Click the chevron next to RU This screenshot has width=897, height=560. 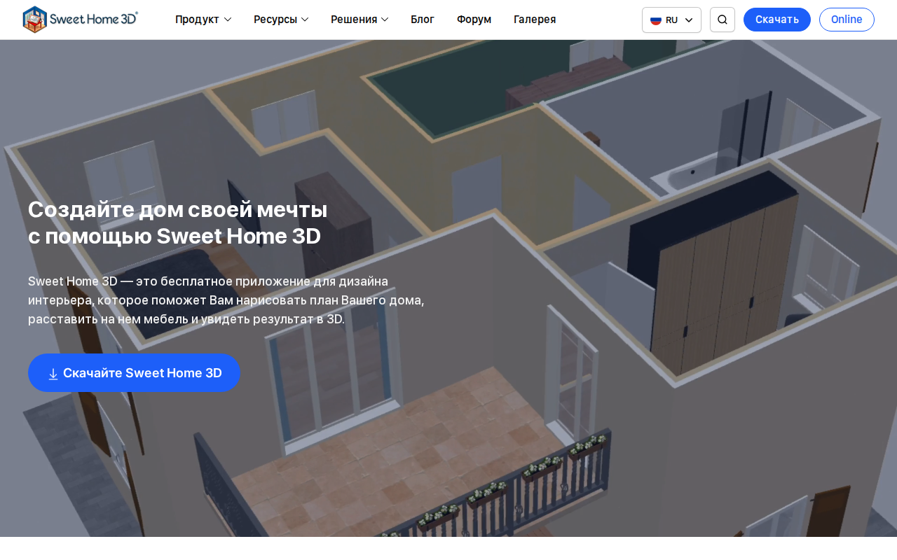pos(689,20)
